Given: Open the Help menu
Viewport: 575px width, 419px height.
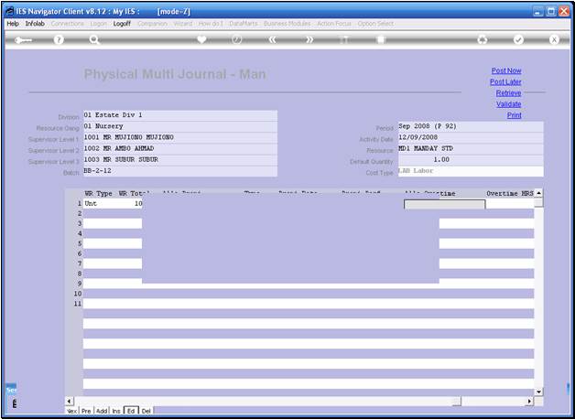Looking at the screenshot, I should pos(13,24).
